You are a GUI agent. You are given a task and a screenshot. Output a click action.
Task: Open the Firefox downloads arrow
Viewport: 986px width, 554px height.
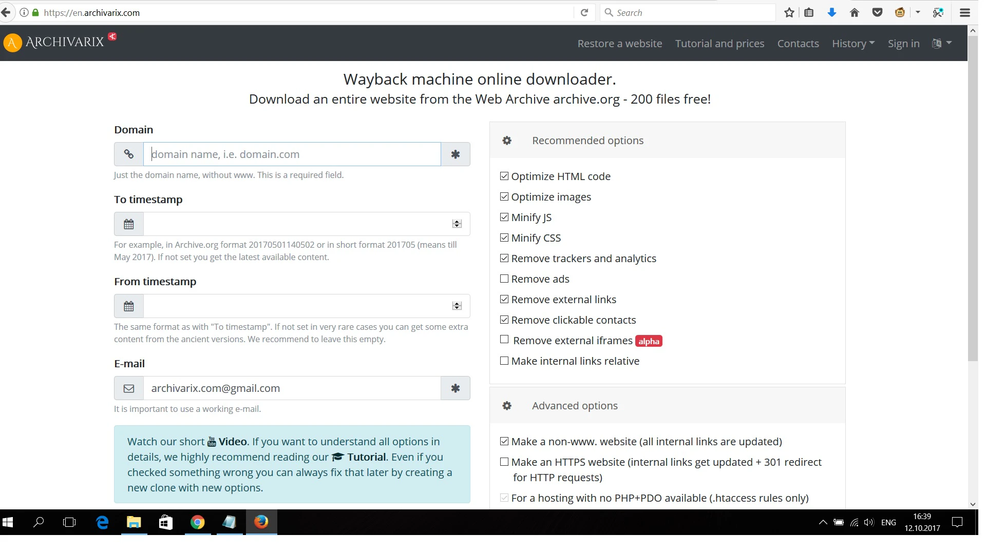[832, 13]
